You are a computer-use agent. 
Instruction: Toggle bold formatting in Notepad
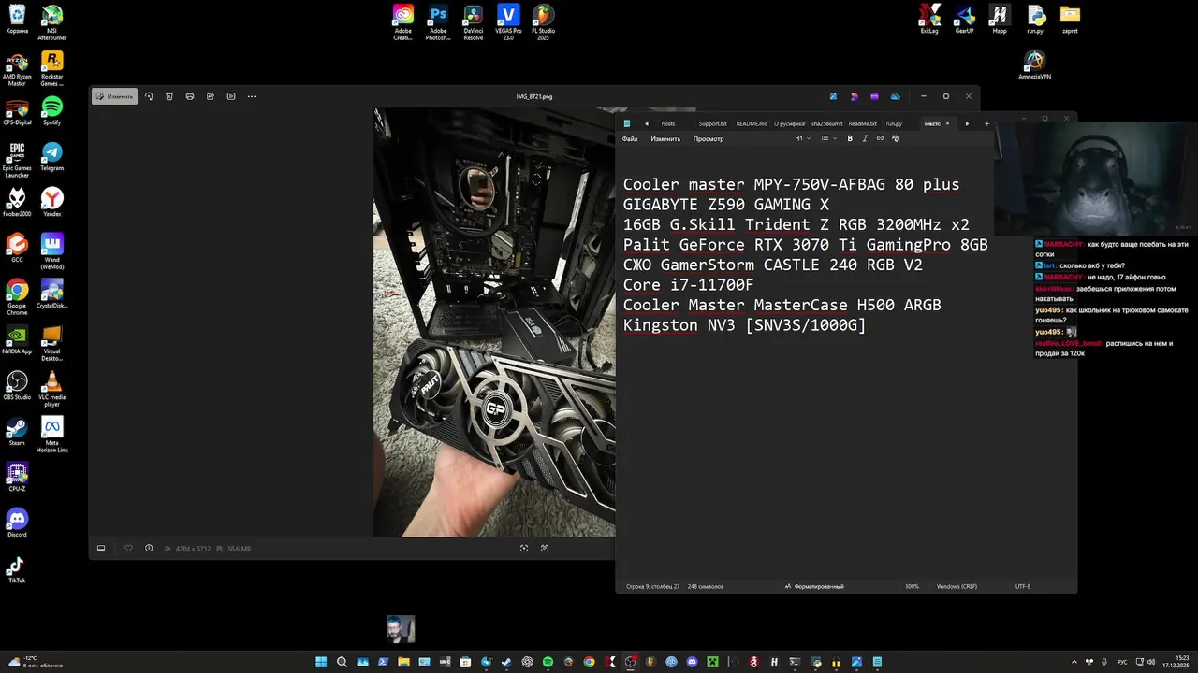(850, 138)
